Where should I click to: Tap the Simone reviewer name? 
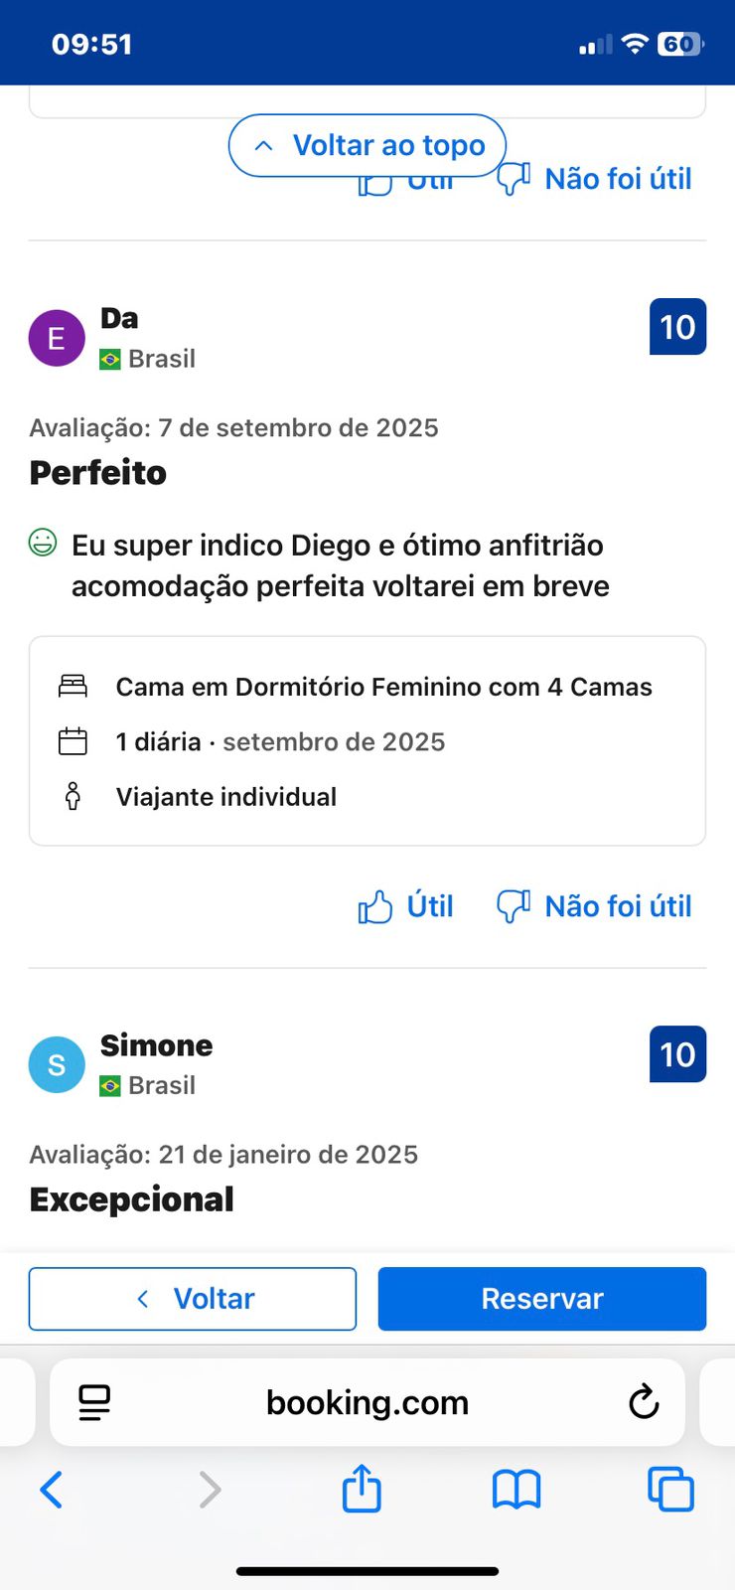[x=156, y=1045]
